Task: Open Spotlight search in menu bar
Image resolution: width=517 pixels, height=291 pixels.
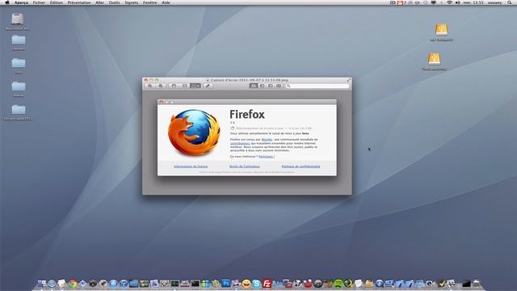Action: [510, 2]
